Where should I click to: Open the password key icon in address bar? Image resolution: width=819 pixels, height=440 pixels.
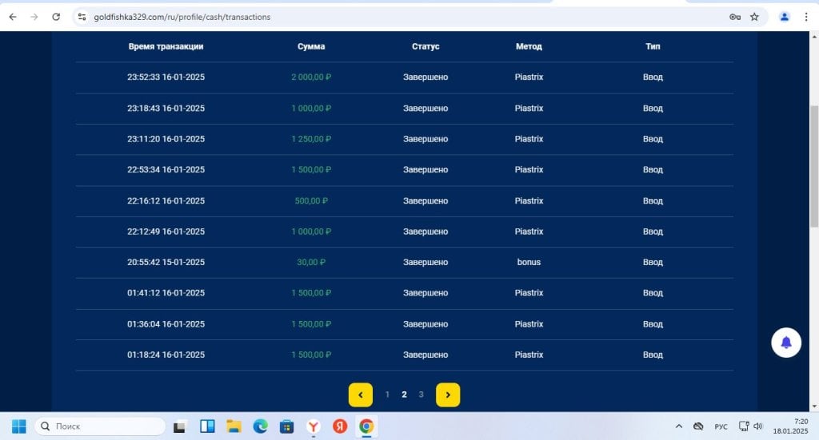[735, 17]
